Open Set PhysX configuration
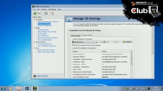This screenshot has width=163, height=91. [45, 26]
